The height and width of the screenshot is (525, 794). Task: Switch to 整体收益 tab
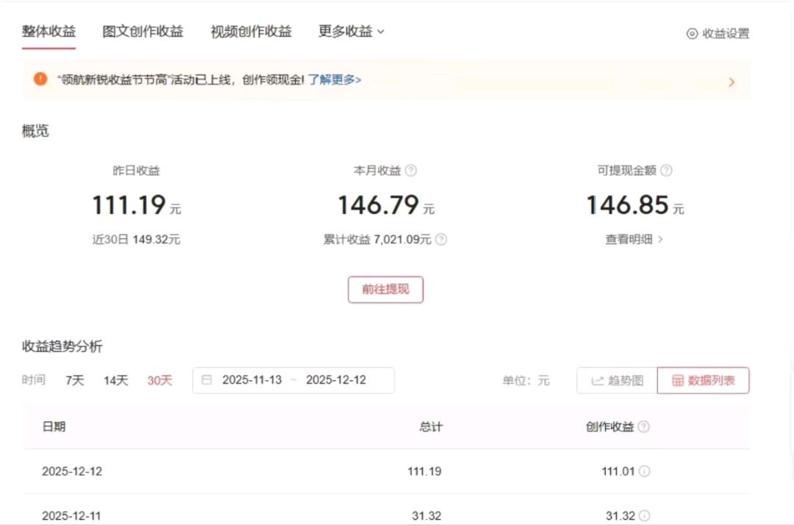[49, 32]
